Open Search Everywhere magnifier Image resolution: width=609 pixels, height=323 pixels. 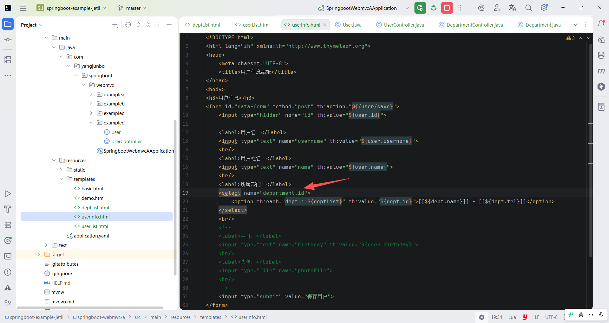(x=528, y=8)
